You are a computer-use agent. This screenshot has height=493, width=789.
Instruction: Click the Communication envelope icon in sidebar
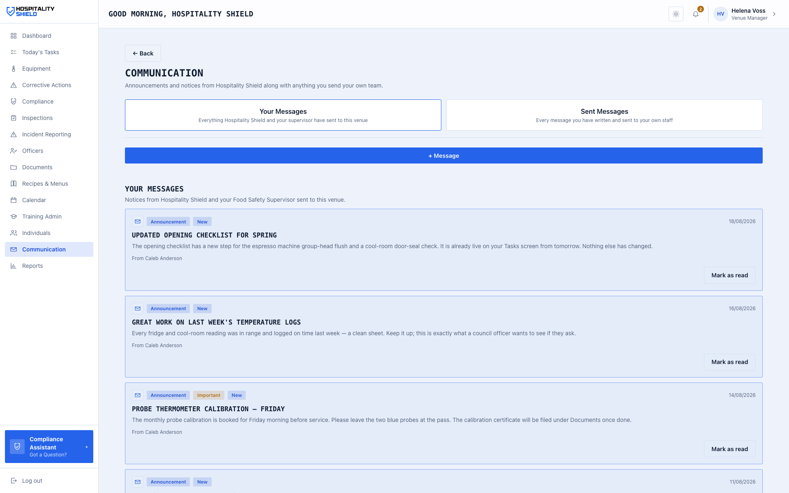(14, 249)
